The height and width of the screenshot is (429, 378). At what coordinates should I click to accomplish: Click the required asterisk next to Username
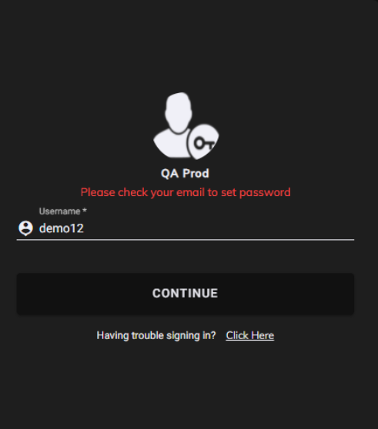pos(85,210)
